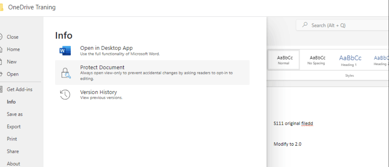Click the OneDrive Traning folder icon
This screenshot has width=389, height=167.
click(x=2, y=7)
